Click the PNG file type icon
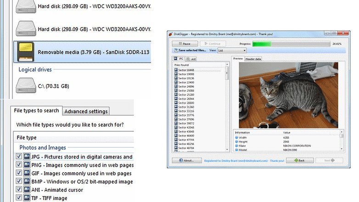Screen dimensions: 359x202 27,165
